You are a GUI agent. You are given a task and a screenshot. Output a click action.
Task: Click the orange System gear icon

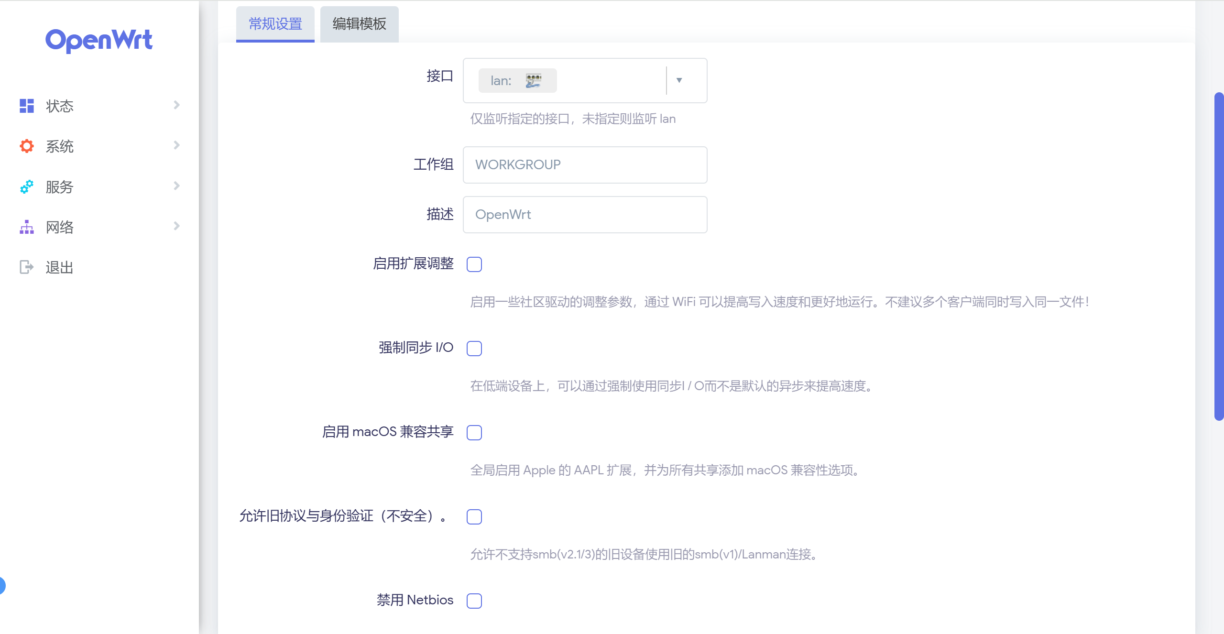[x=27, y=146]
